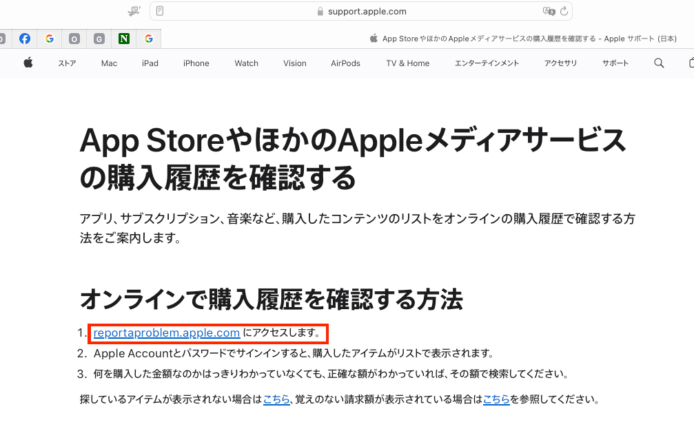Reload the page using the refresh icon
The width and height of the screenshot is (694, 431).
pyautogui.click(x=564, y=11)
